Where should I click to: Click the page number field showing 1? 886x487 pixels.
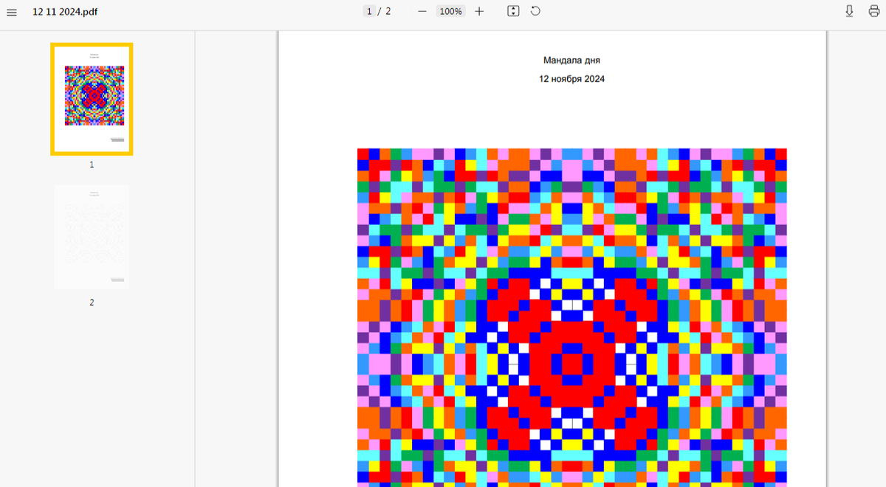pyautogui.click(x=368, y=11)
